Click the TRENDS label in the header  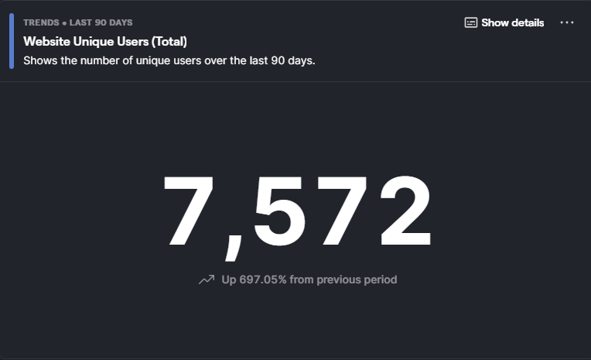(x=41, y=22)
